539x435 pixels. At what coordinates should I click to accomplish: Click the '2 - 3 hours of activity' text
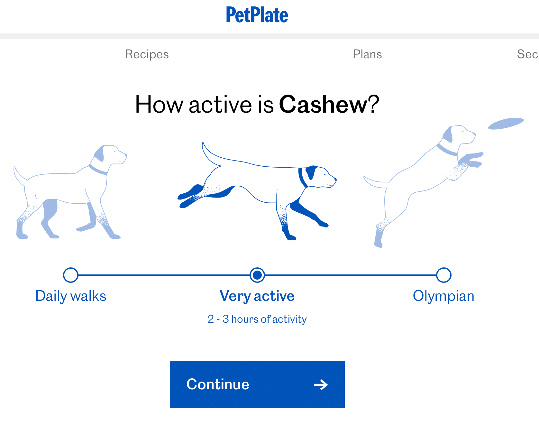[x=257, y=319]
